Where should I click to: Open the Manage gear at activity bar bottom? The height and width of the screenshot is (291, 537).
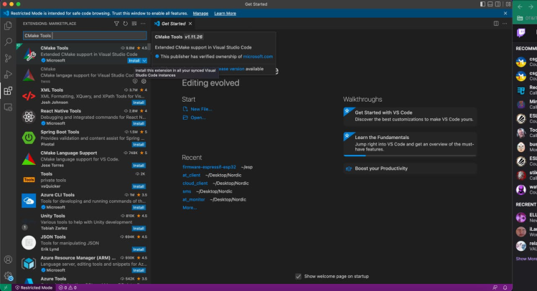click(x=8, y=276)
